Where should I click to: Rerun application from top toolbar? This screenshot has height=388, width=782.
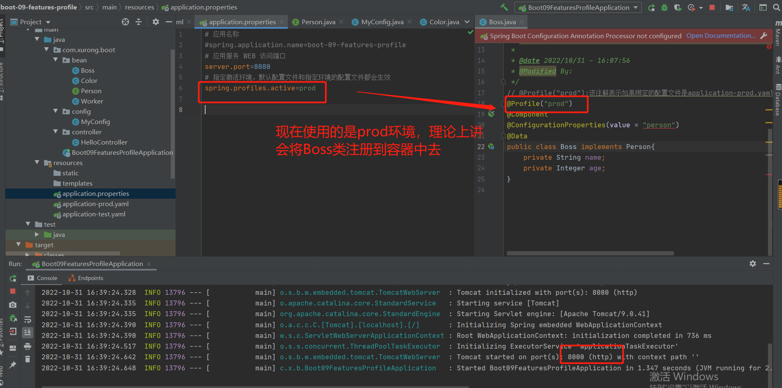pyautogui.click(x=651, y=7)
